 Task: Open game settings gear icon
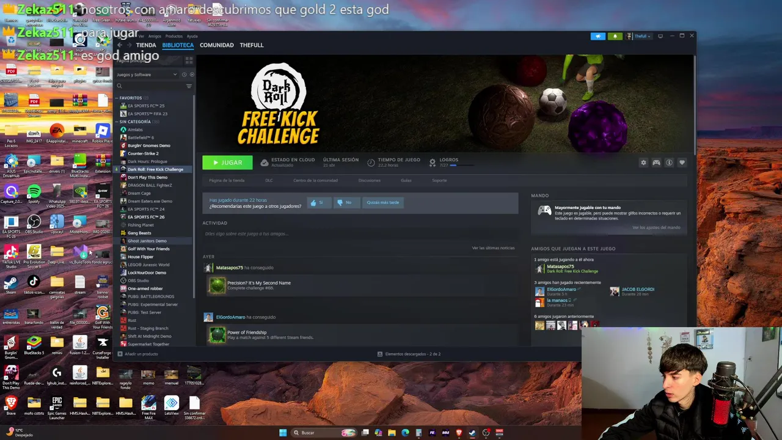(643, 163)
